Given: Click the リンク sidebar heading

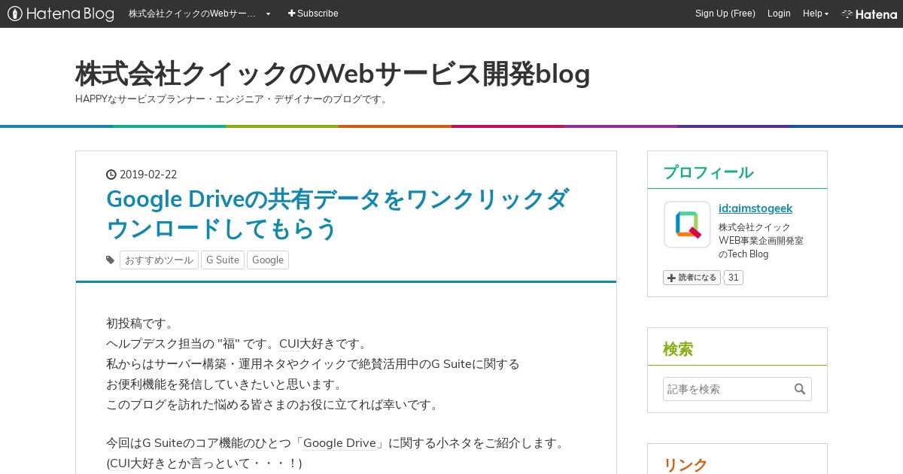Looking at the screenshot, I should pyautogui.click(x=686, y=465).
